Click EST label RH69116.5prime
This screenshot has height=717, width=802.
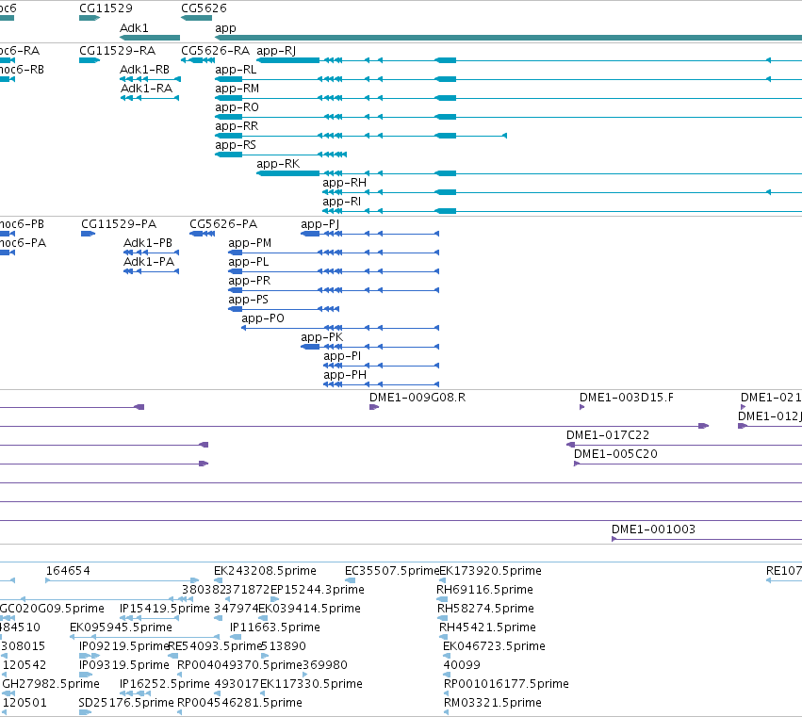[485, 590]
